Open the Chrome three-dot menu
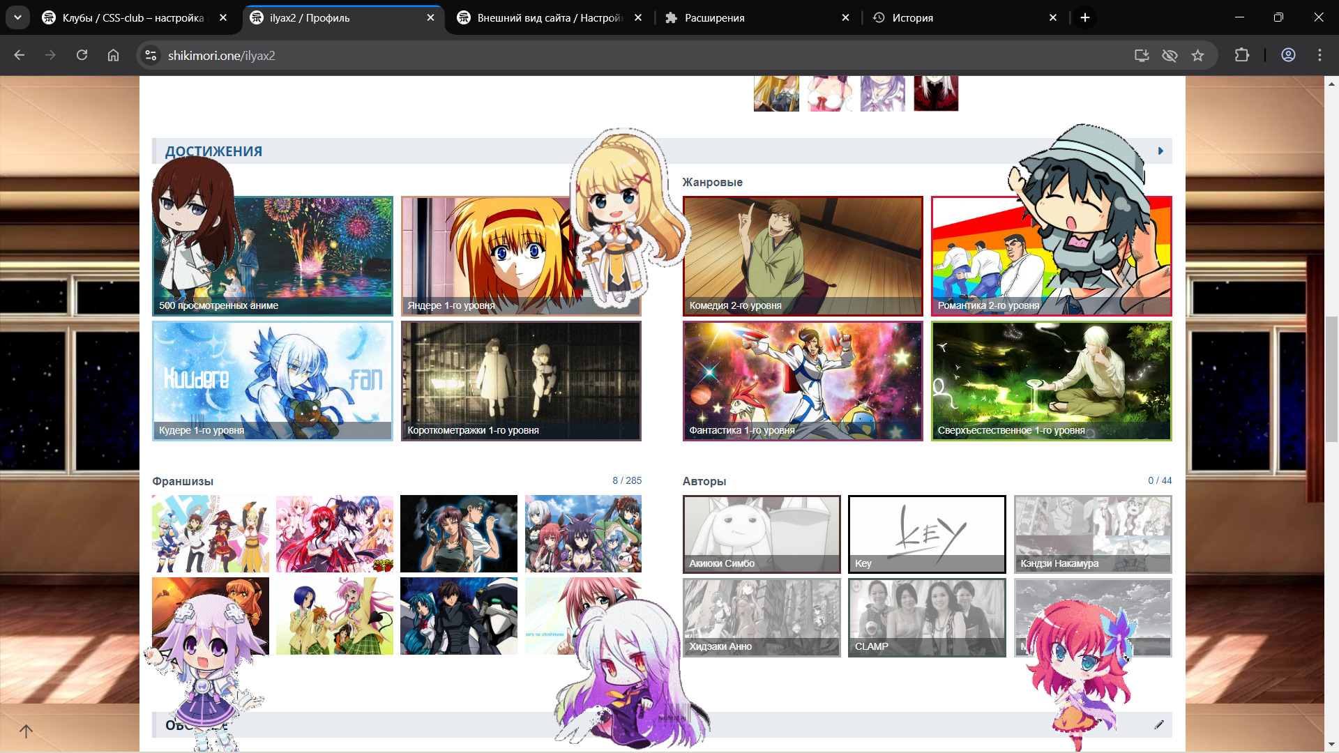 point(1319,55)
